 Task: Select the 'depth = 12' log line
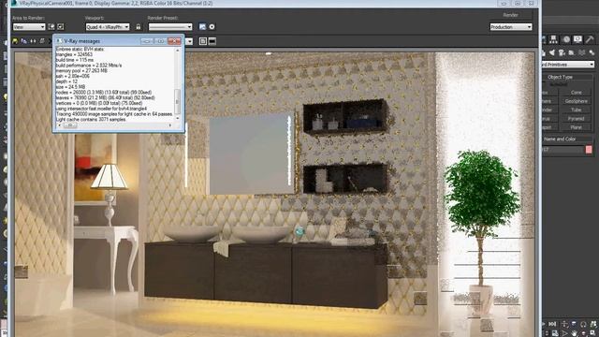click(x=66, y=81)
